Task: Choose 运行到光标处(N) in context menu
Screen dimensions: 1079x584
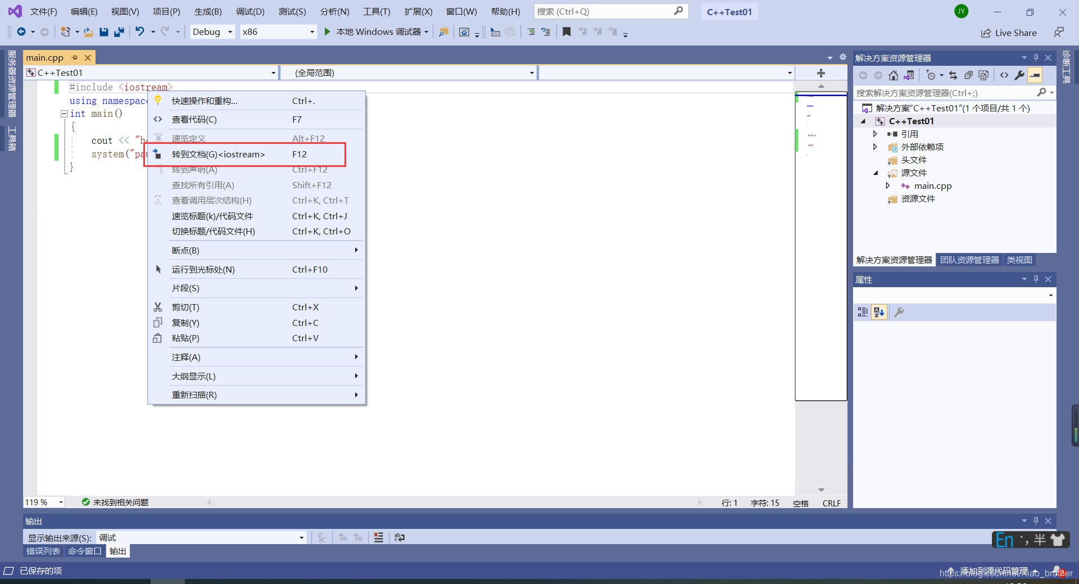Action: click(256, 269)
